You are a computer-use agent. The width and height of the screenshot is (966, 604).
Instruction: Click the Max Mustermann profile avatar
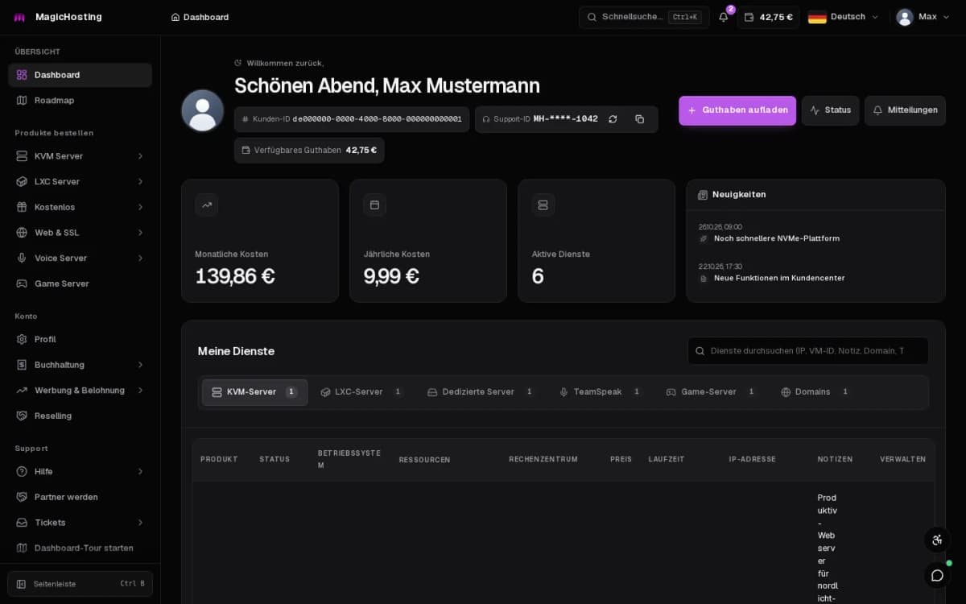click(x=202, y=110)
